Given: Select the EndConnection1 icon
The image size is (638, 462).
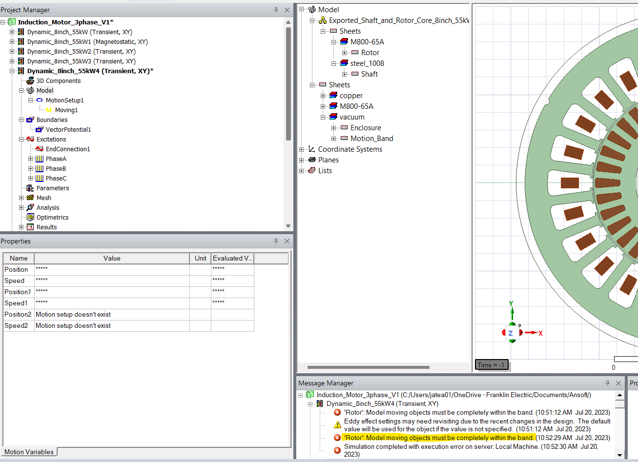Looking at the screenshot, I should tap(40, 149).
